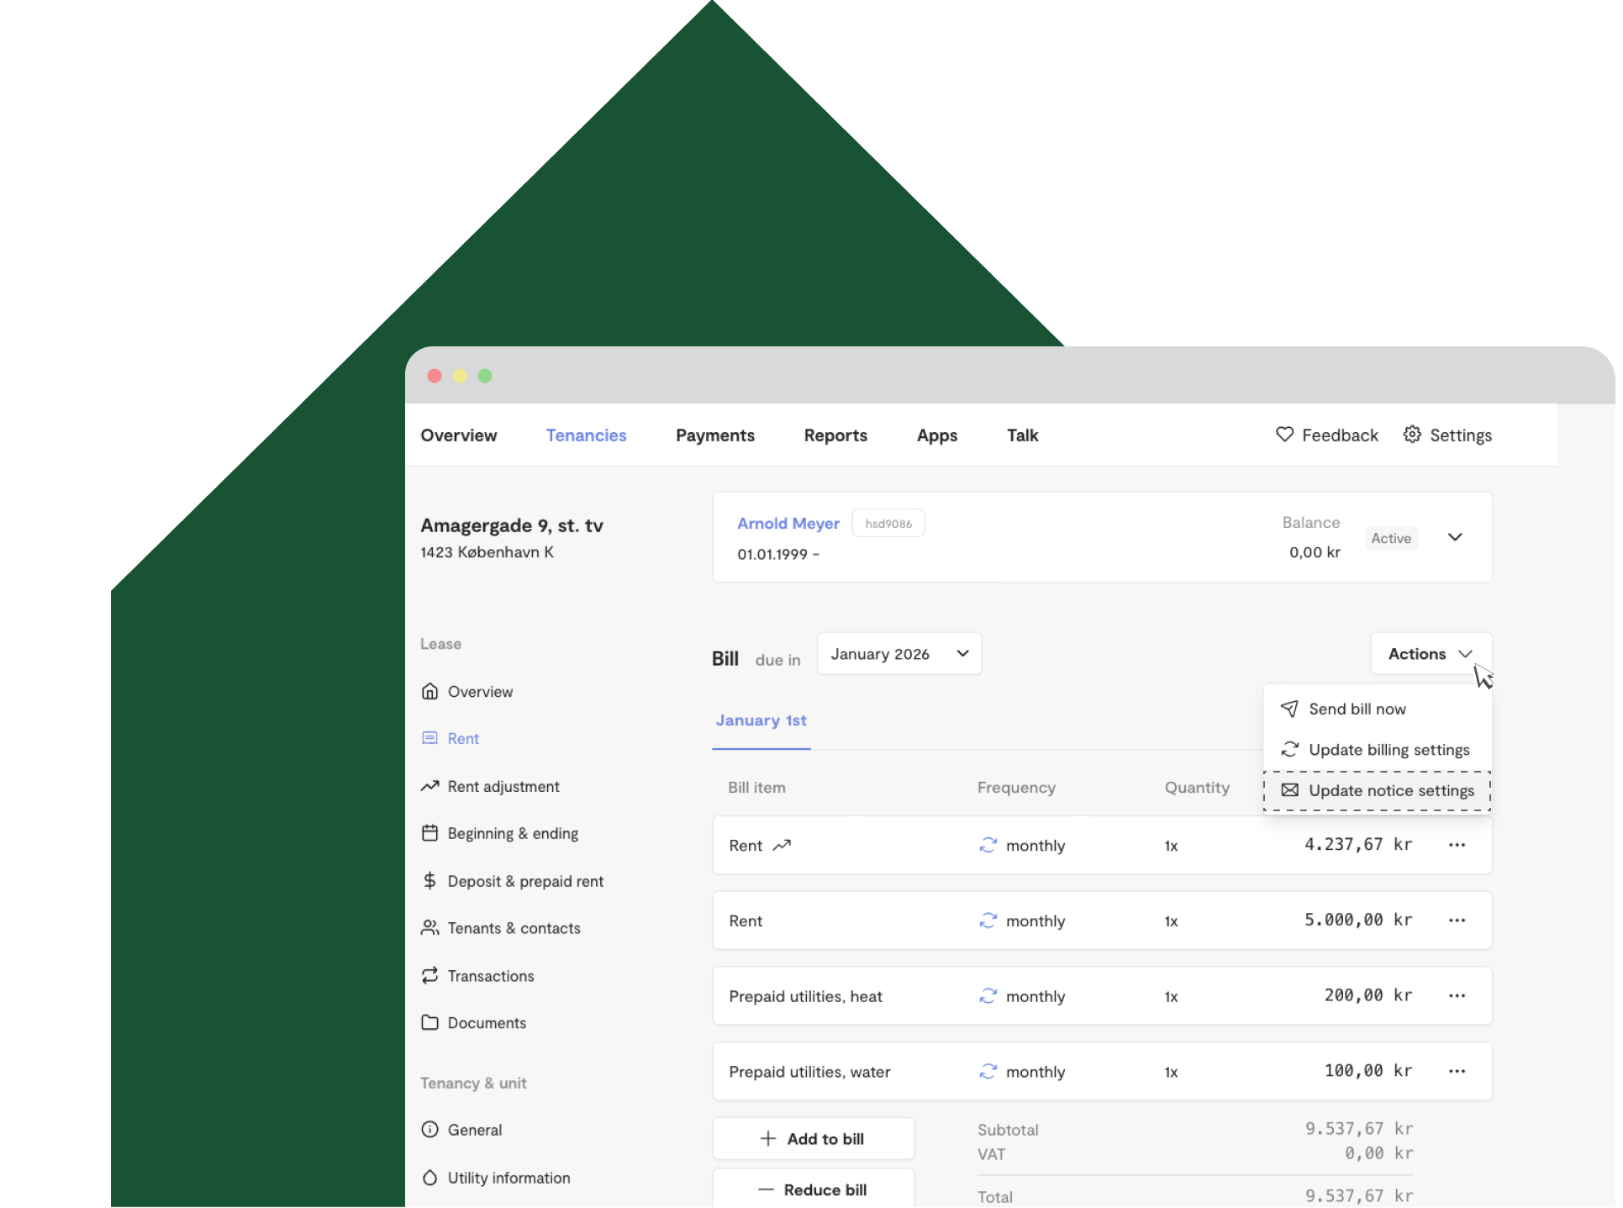Click the recurring icon on Prepaid utilities, water row

click(x=988, y=1072)
